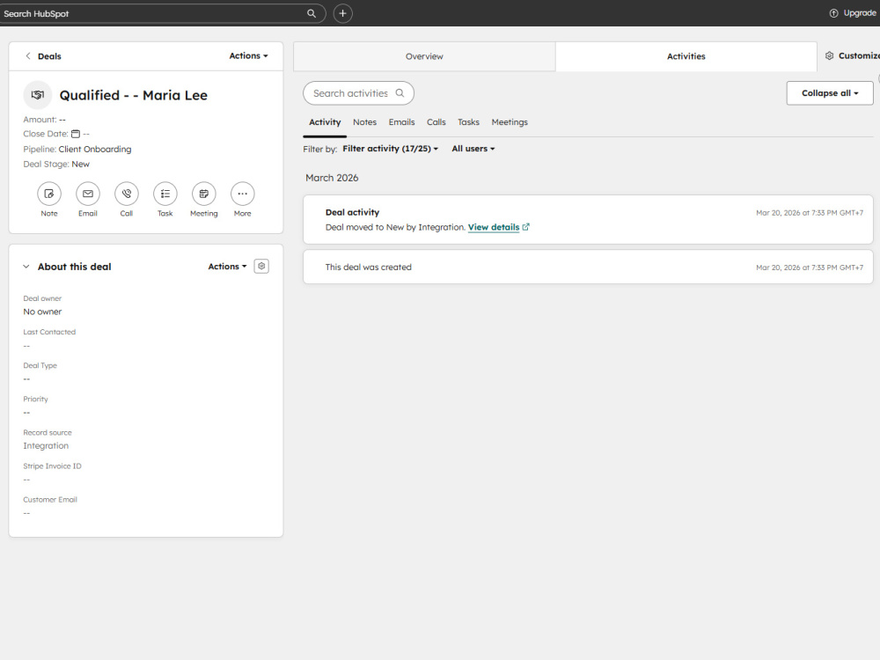Open the Filter activity (17/25) dropdown

pos(391,149)
